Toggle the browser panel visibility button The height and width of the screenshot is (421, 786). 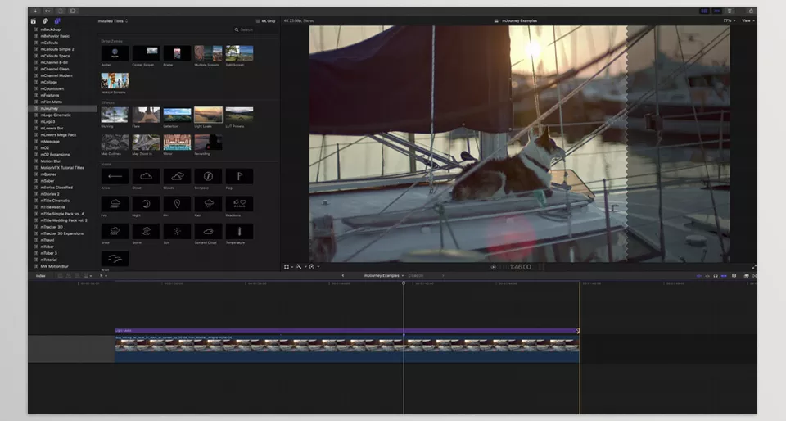pos(704,11)
